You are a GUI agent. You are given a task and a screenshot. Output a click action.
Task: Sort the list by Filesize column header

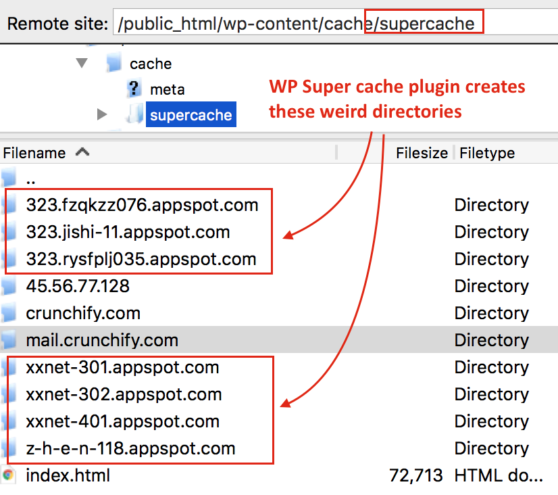coord(422,153)
